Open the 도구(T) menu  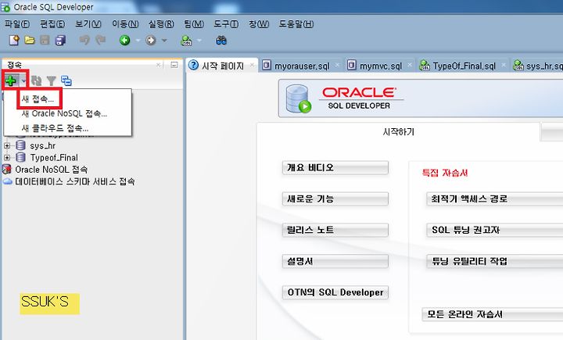[x=226, y=24]
